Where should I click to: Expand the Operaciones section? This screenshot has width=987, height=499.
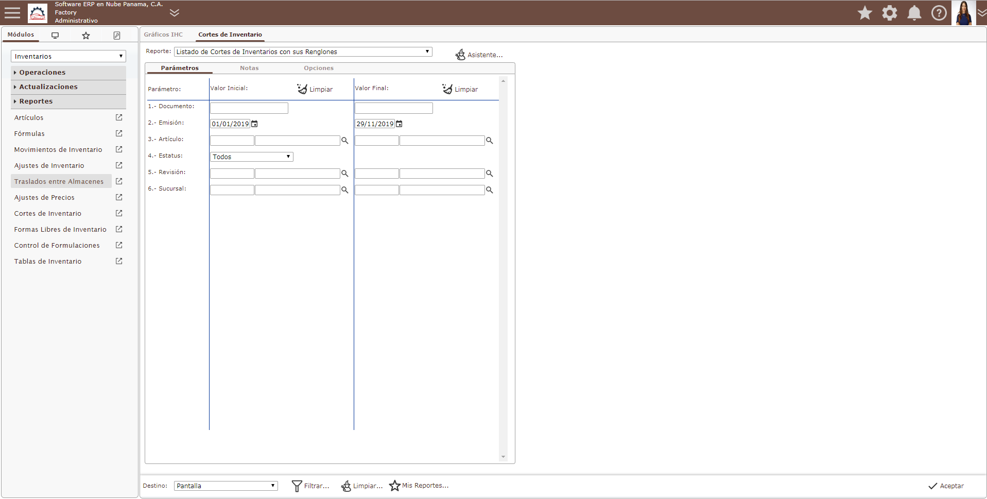tap(68, 73)
